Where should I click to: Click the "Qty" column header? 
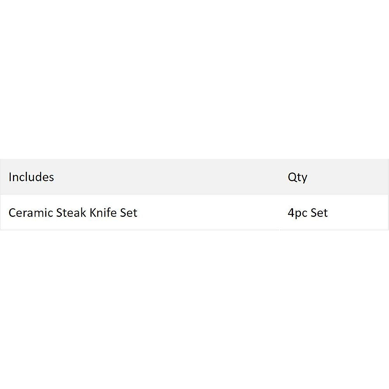[x=297, y=177]
